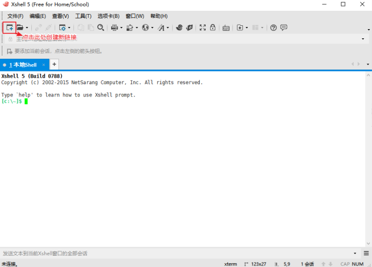Image resolution: width=372 pixels, height=267 pixels.
Task: Expand the Print dropdown arrow
Action: (x=121, y=28)
